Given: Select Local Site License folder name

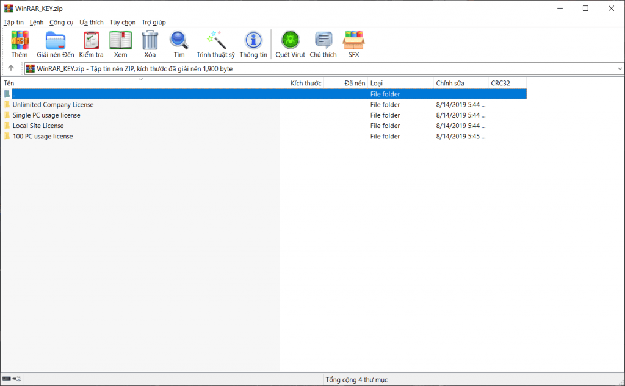Looking at the screenshot, I should point(38,126).
